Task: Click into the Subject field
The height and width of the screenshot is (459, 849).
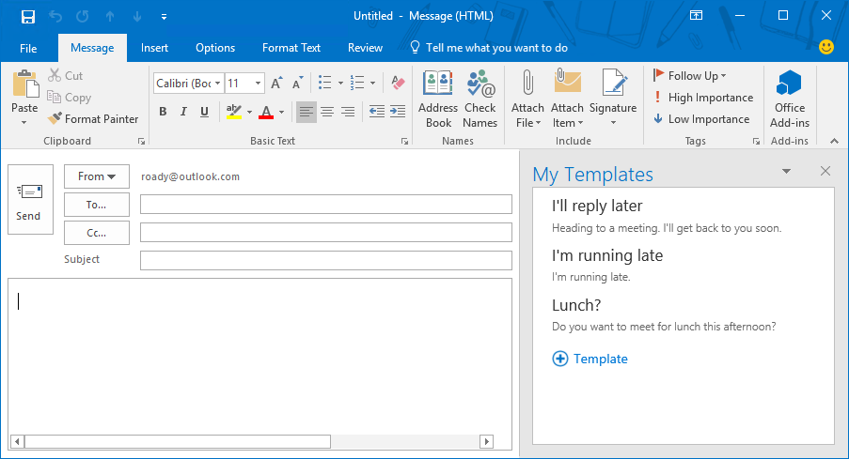Action: coord(326,260)
